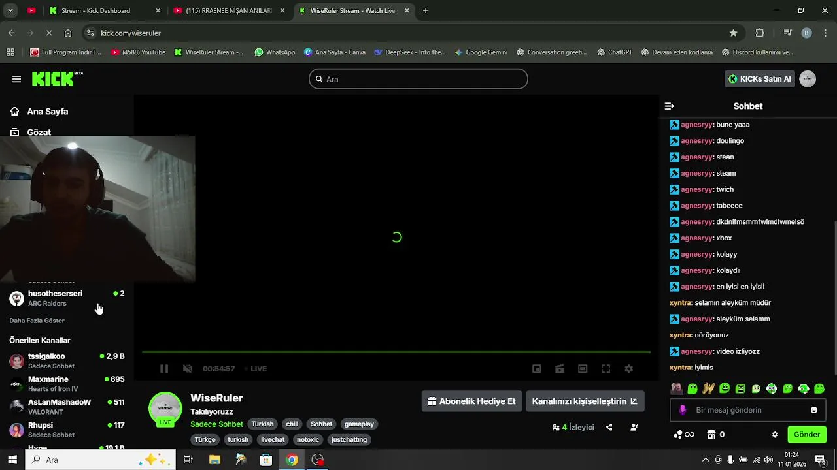Screen dimensions: 837x470
Task: Open Windows Start menu
Action: pyautogui.click(x=12, y=460)
